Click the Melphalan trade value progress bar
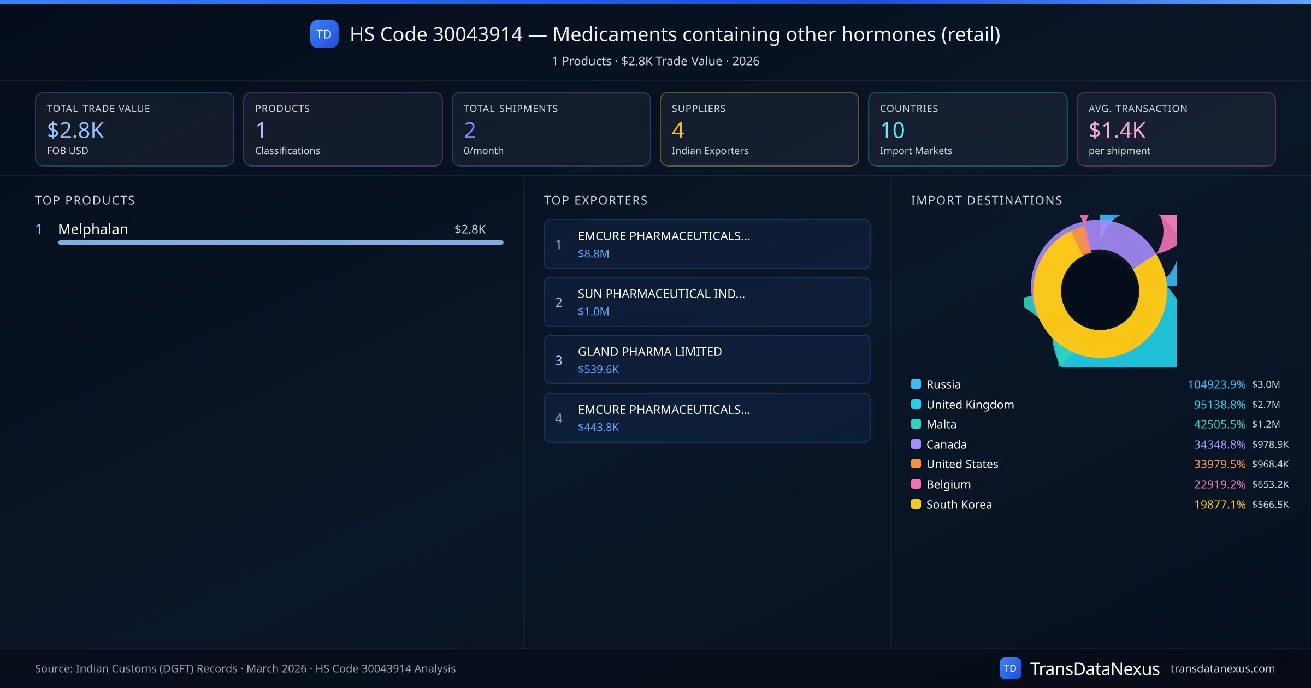 (280, 242)
